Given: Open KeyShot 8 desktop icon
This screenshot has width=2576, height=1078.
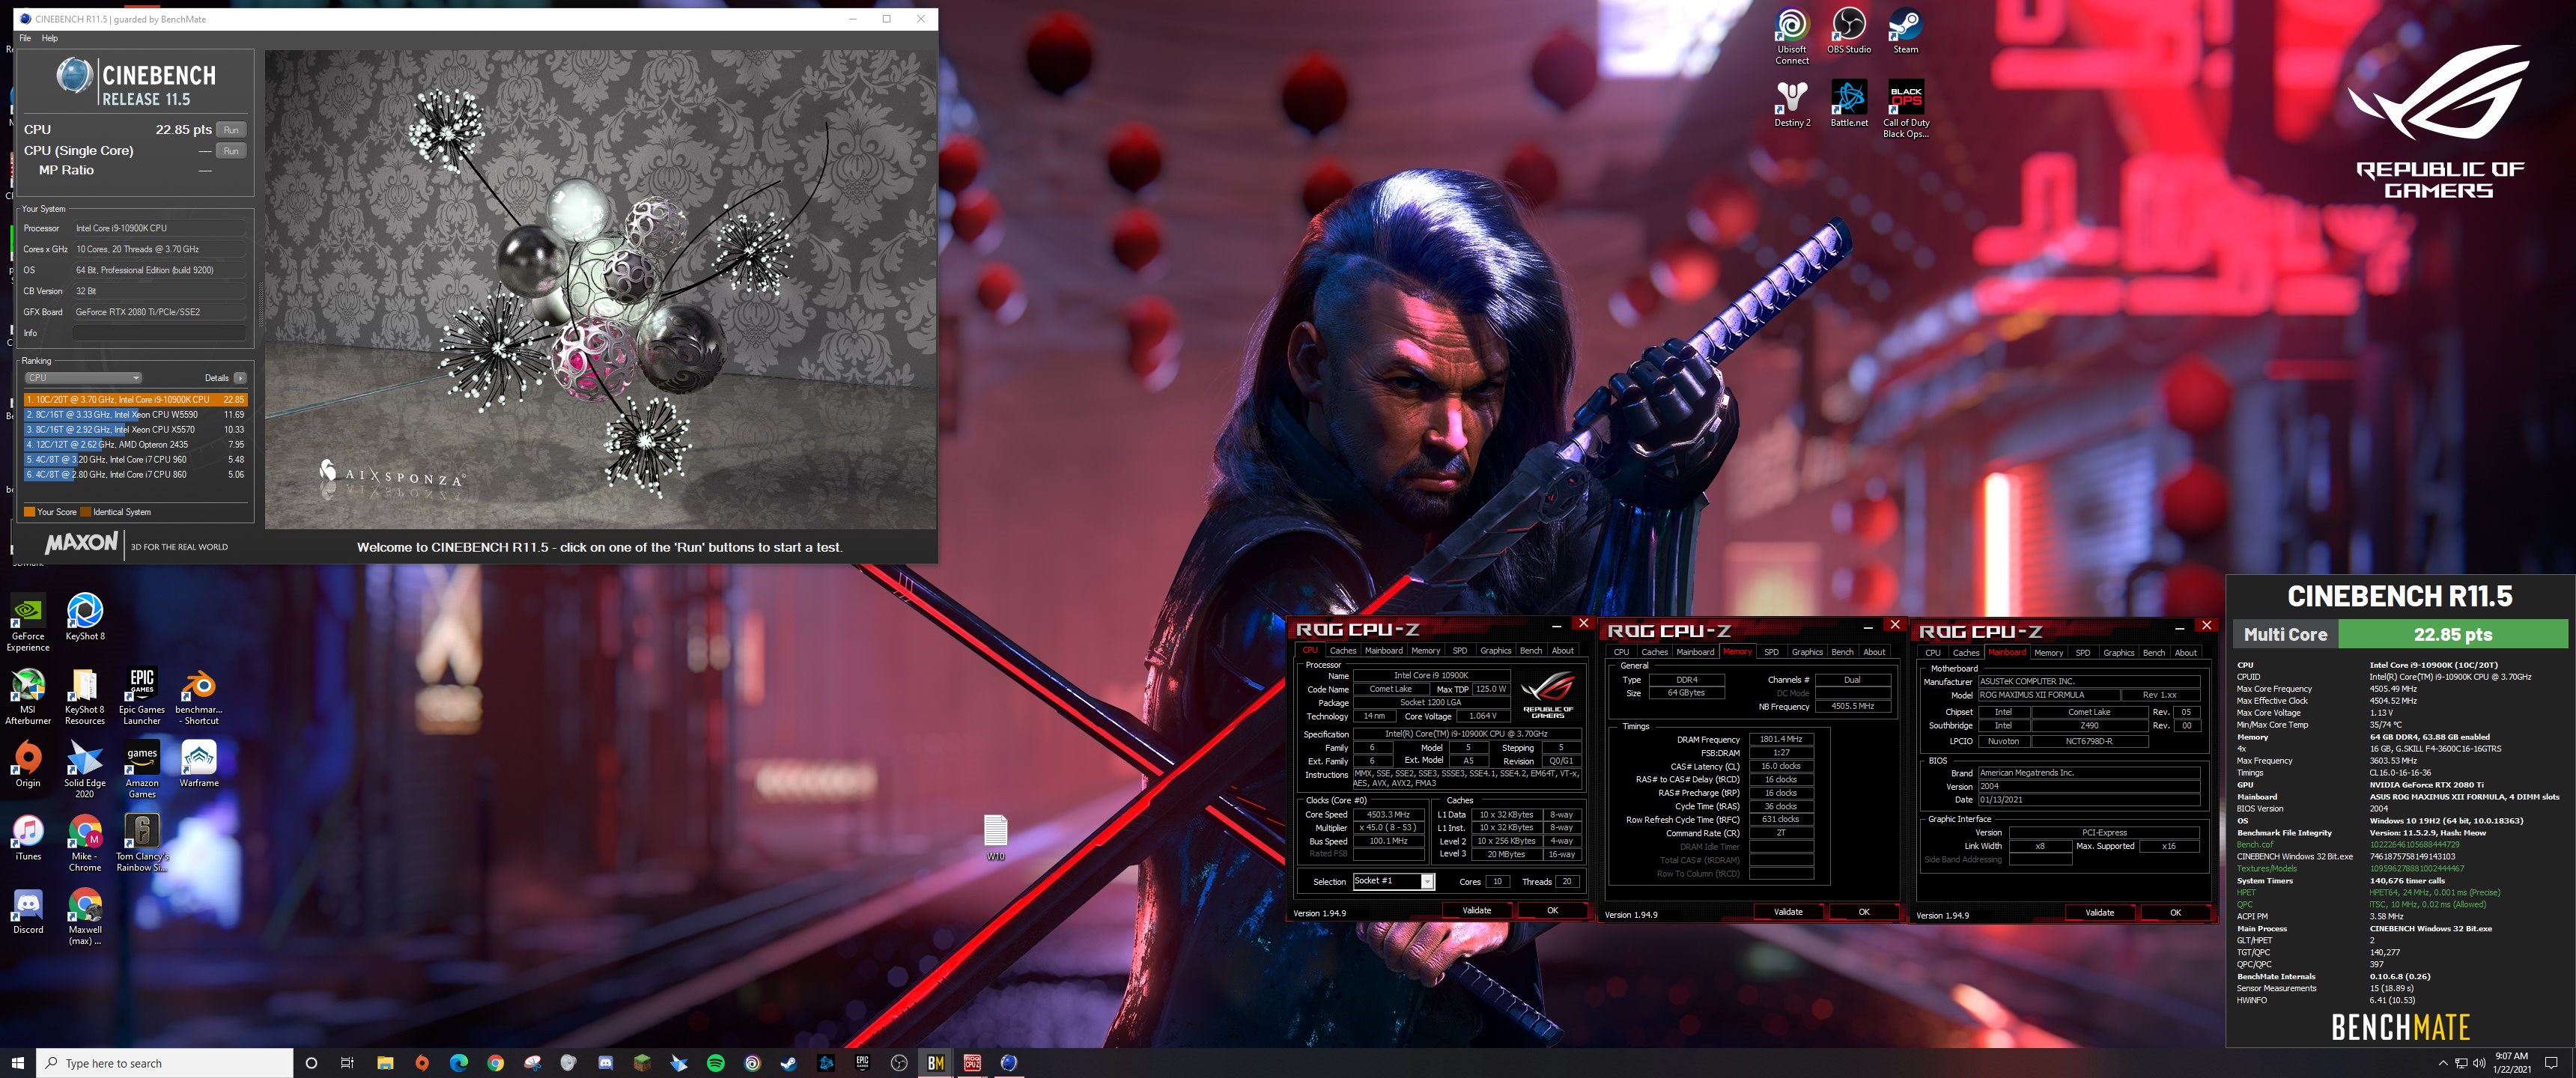Looking at the screenshot, I should point(85,617).
